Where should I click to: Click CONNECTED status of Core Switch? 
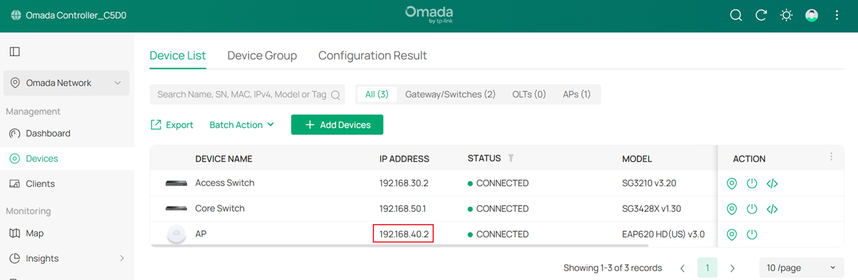(x=498, y=209)
